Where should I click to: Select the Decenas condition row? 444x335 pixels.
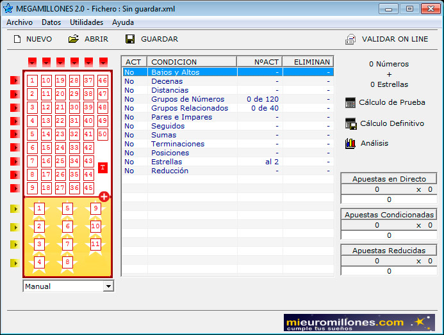(x=228, y=81)
